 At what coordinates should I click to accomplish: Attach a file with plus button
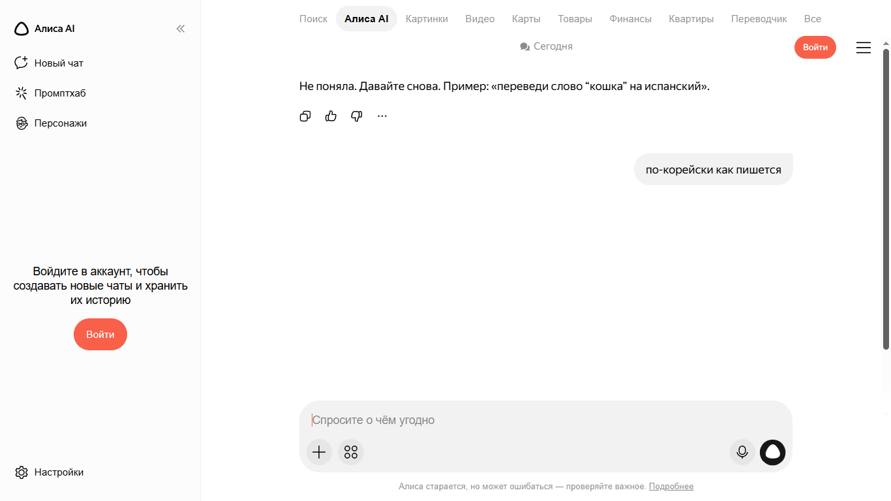coord(319,452)
